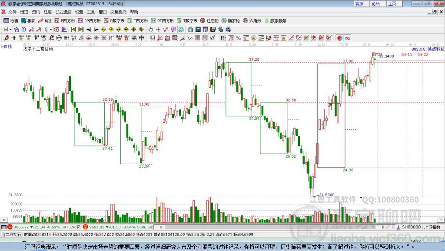Toggle the highlighted 叙 toolbar icon
Screen dimensions: 445x251
tap(57, 29)
